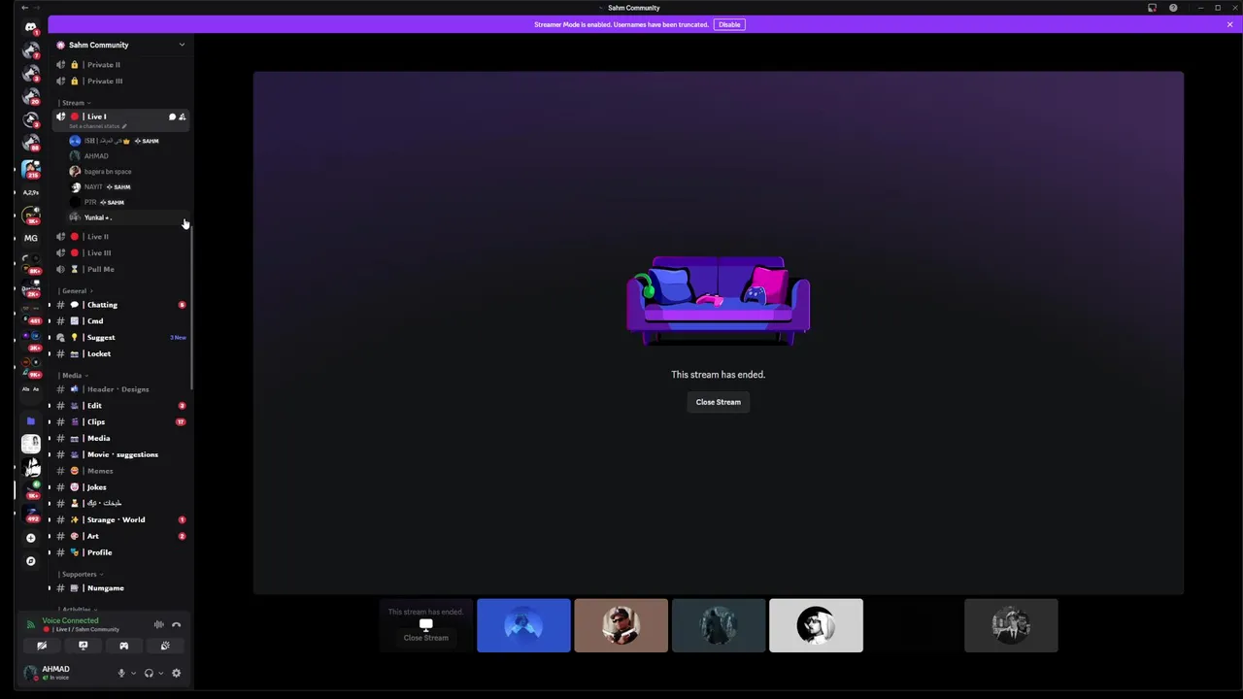Select user NAYIT in voice list
The image size is (1243, 699).
pos(127,186)
